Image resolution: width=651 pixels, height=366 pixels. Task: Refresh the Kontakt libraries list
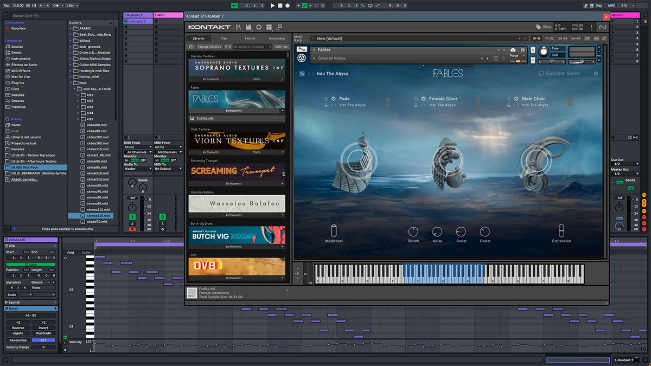192,47
